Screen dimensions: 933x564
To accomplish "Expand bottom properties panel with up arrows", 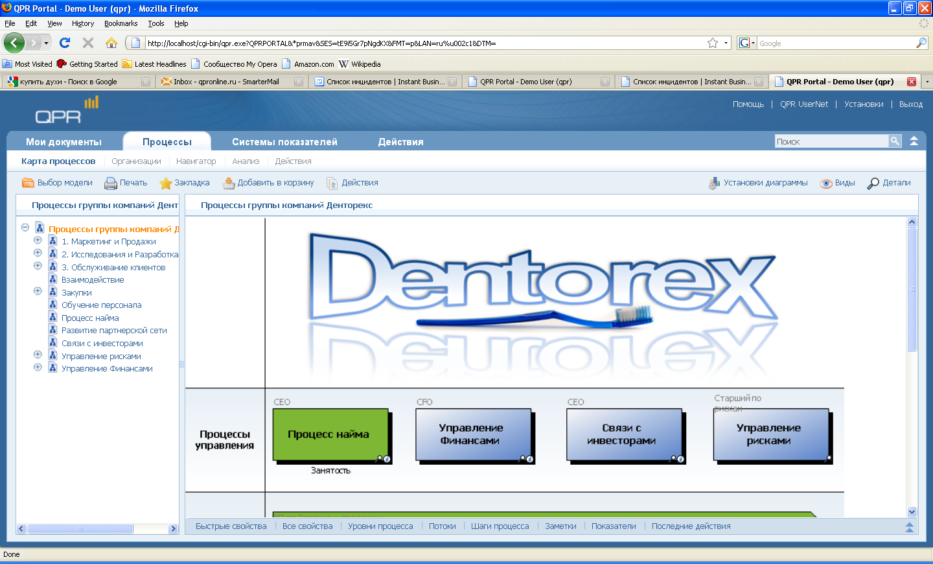I will click(909, 527).
